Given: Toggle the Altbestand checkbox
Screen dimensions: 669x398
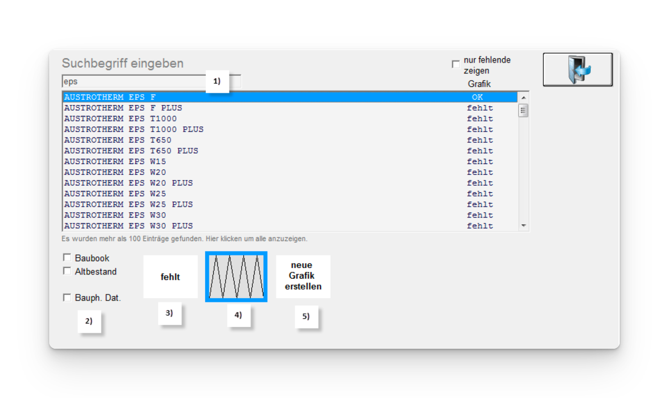Looking at the screenshot, I should pyautogui.click(x=67, y=271).
